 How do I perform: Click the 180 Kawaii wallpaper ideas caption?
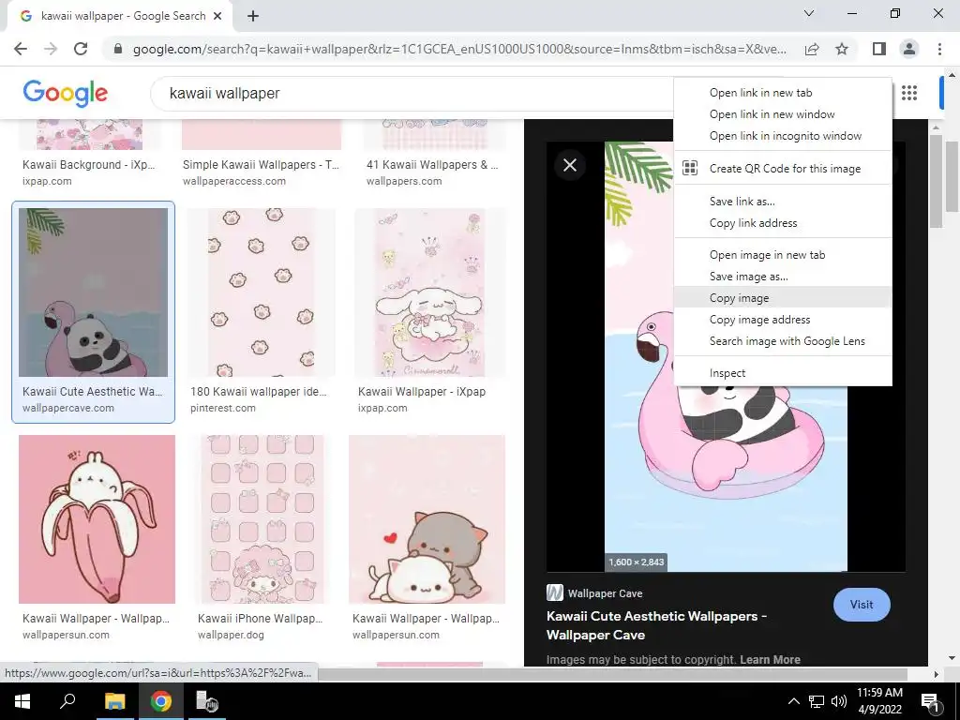[x=259, y=392]
